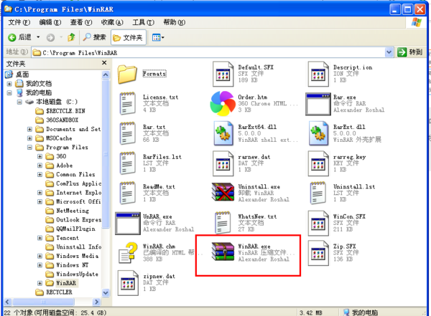431x316 pixels.
Task: Select the RarFiles.lst file icon
Action: [127, 163]
